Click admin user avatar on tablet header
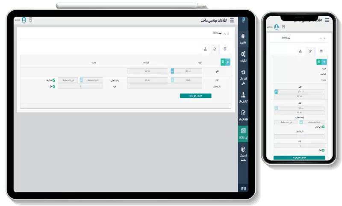 (x=24, y=20)
